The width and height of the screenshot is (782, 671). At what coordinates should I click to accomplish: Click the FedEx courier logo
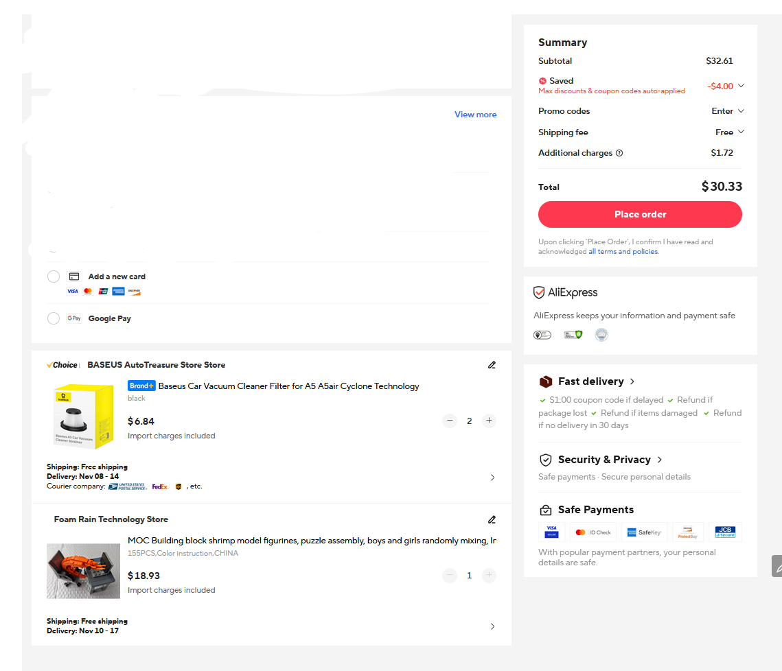click(160, 486)
